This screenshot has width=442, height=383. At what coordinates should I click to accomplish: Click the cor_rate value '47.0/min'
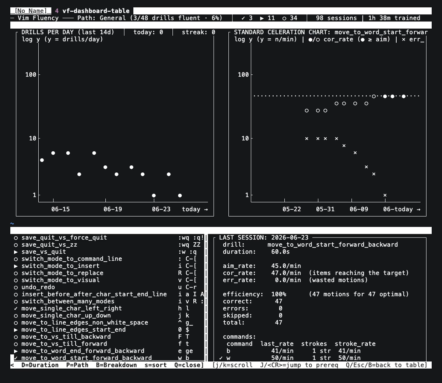click(286, 273)
